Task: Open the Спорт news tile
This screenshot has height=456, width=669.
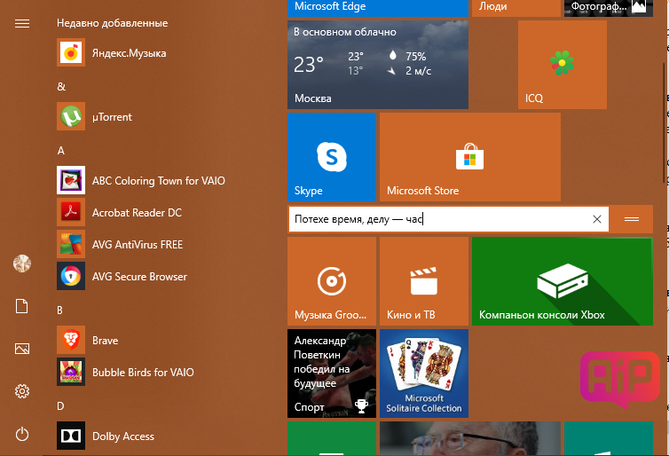Action: coord(332,373)
